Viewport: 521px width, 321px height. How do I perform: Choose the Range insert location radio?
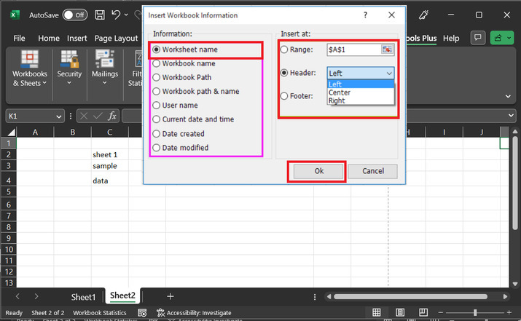[297, 49]
